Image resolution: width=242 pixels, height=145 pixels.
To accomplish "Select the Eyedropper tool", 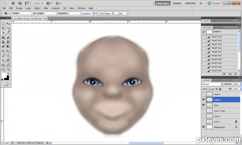I will click(8, 33).
